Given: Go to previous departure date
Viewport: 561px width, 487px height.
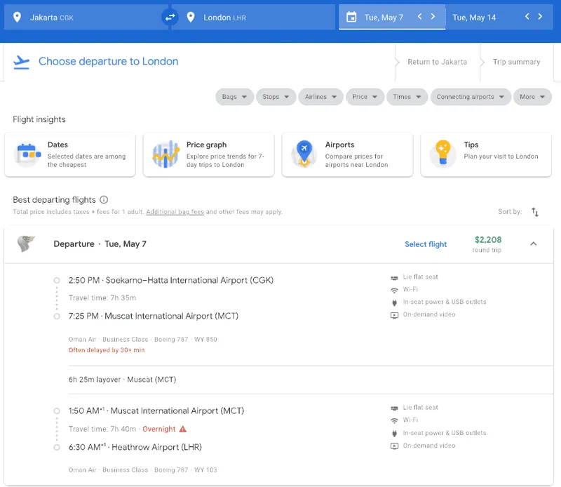Looking at the screenshot, I should (x=419, y=16).
